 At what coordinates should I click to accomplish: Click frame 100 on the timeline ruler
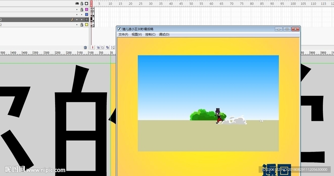tap(293, 4)
